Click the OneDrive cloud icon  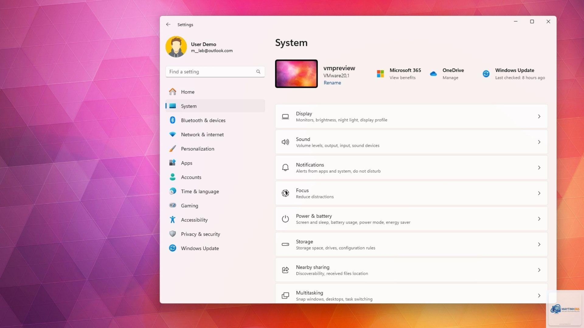tap(433, 74)
